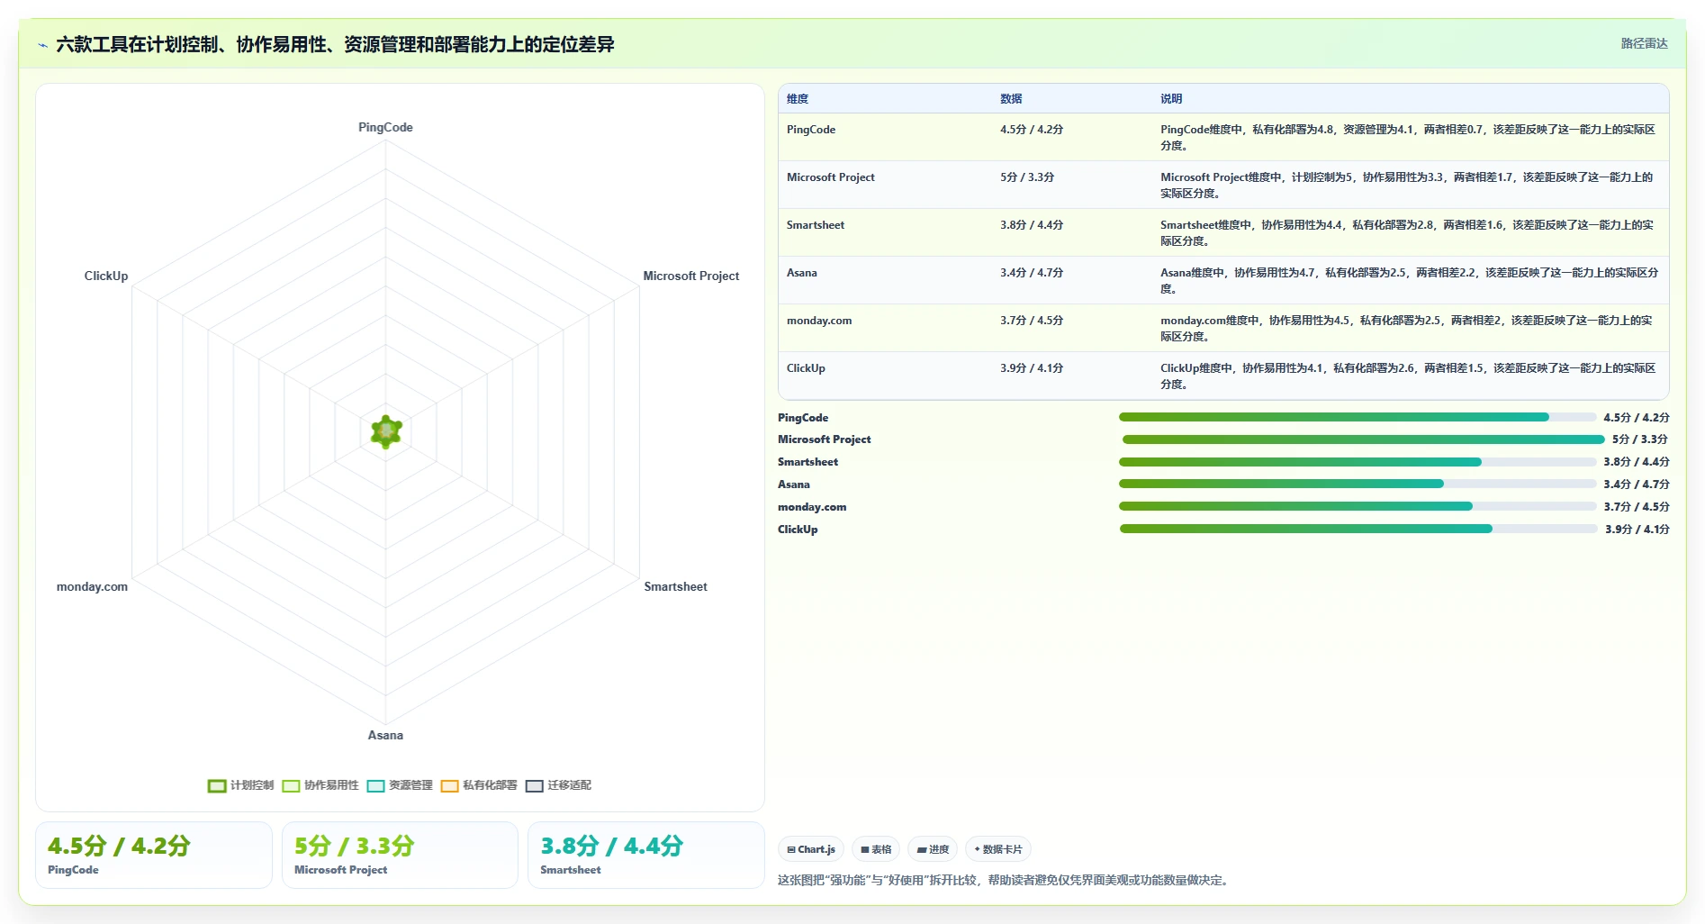Click the Smartsheet维度中 description text
1705x924 pixels.
(1407, 232)
